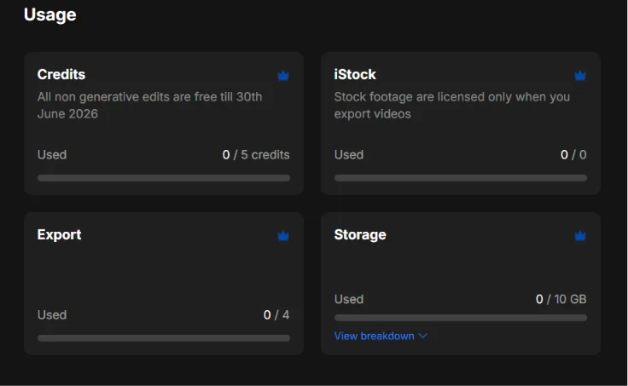Click the 'Stock footage are licensed' description
The height and width of the screenshot is (386, 628).
point(452,105)
